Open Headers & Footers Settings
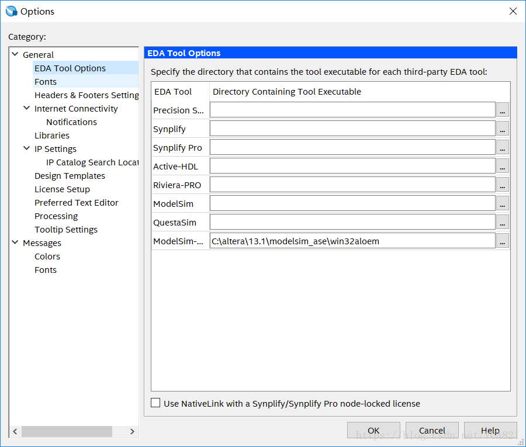The height and width of the screenshot is (447, 526). (x=86, y=95)
